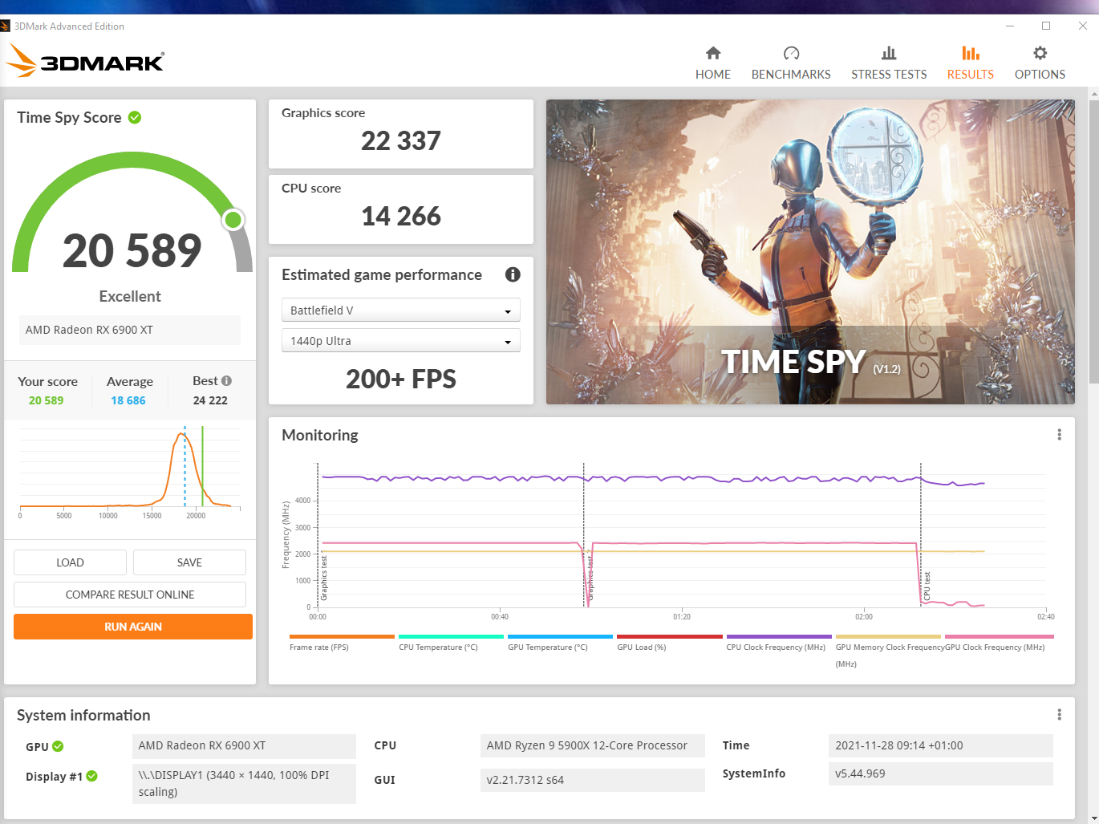Click the CPU test marker in Monitoring chart
Viewport: 1099px width, 824px height.
tap(927, 586)
